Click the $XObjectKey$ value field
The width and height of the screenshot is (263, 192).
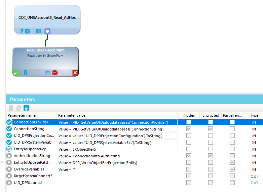click(x=117, y=149)
